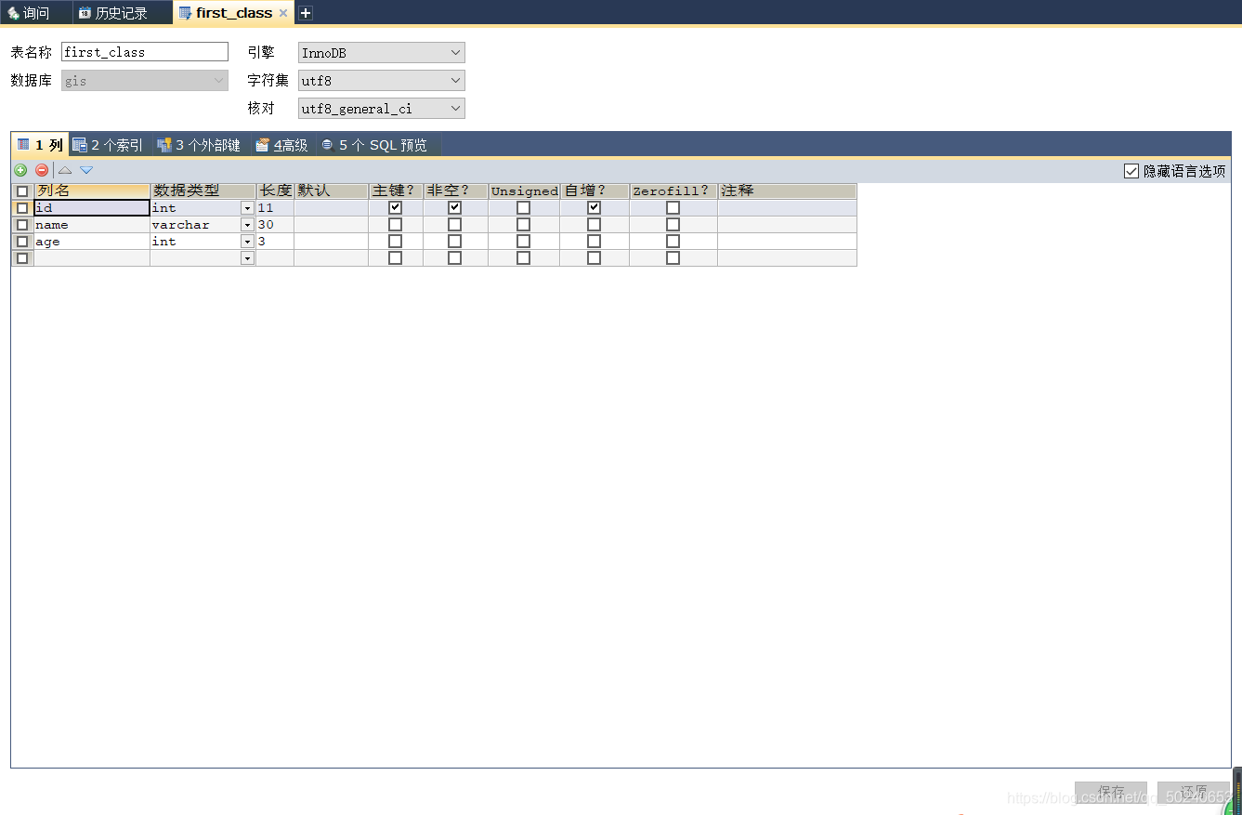
Task: Click length cell showing 11
Action: tap(275, 208)
